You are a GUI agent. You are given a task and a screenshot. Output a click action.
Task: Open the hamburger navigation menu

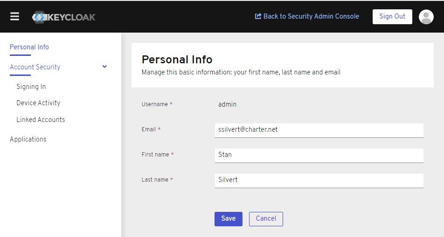point(15,16)
